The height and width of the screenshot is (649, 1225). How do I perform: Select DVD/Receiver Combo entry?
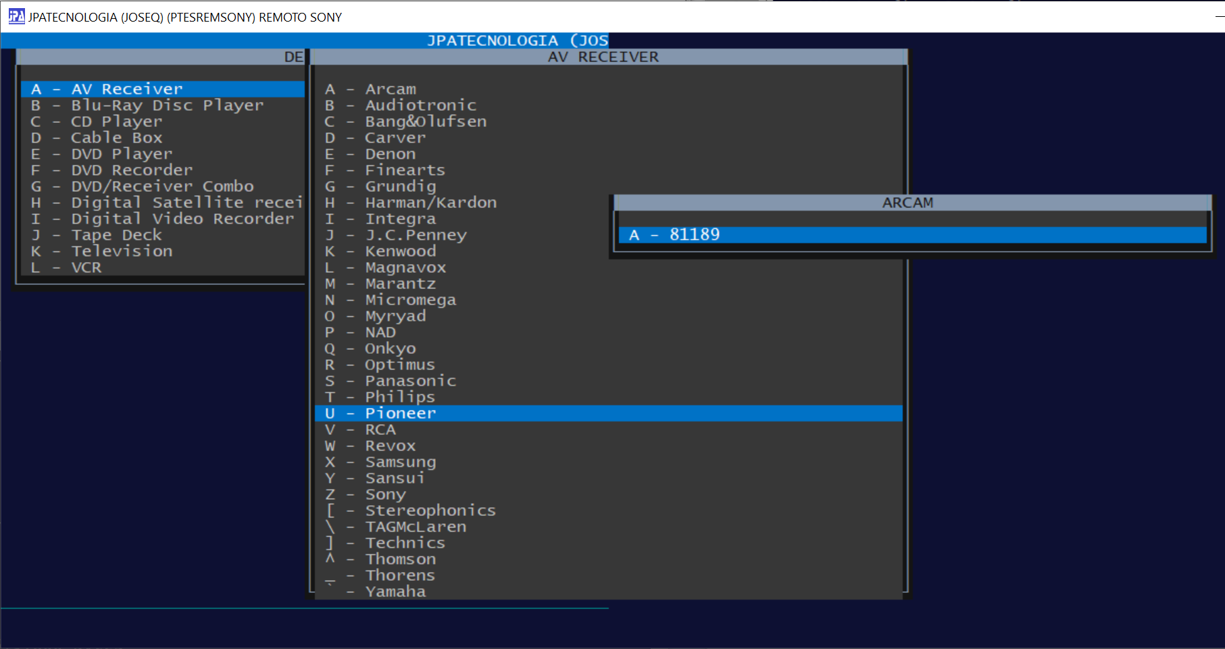pos(163,186)
